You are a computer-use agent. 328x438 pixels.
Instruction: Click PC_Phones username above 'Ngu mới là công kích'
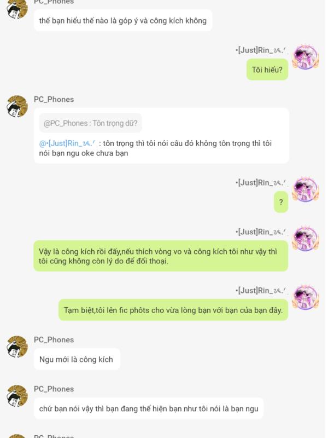54,340
